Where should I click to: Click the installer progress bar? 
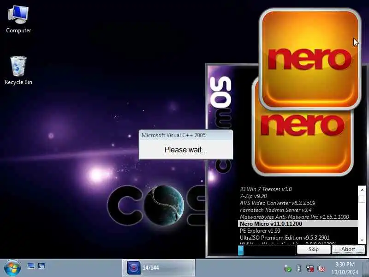[x=267, y=250]
